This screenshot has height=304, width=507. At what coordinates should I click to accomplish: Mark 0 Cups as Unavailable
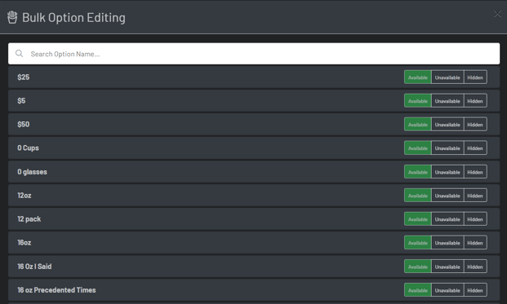pyautogui.click(x=447, y=148)
